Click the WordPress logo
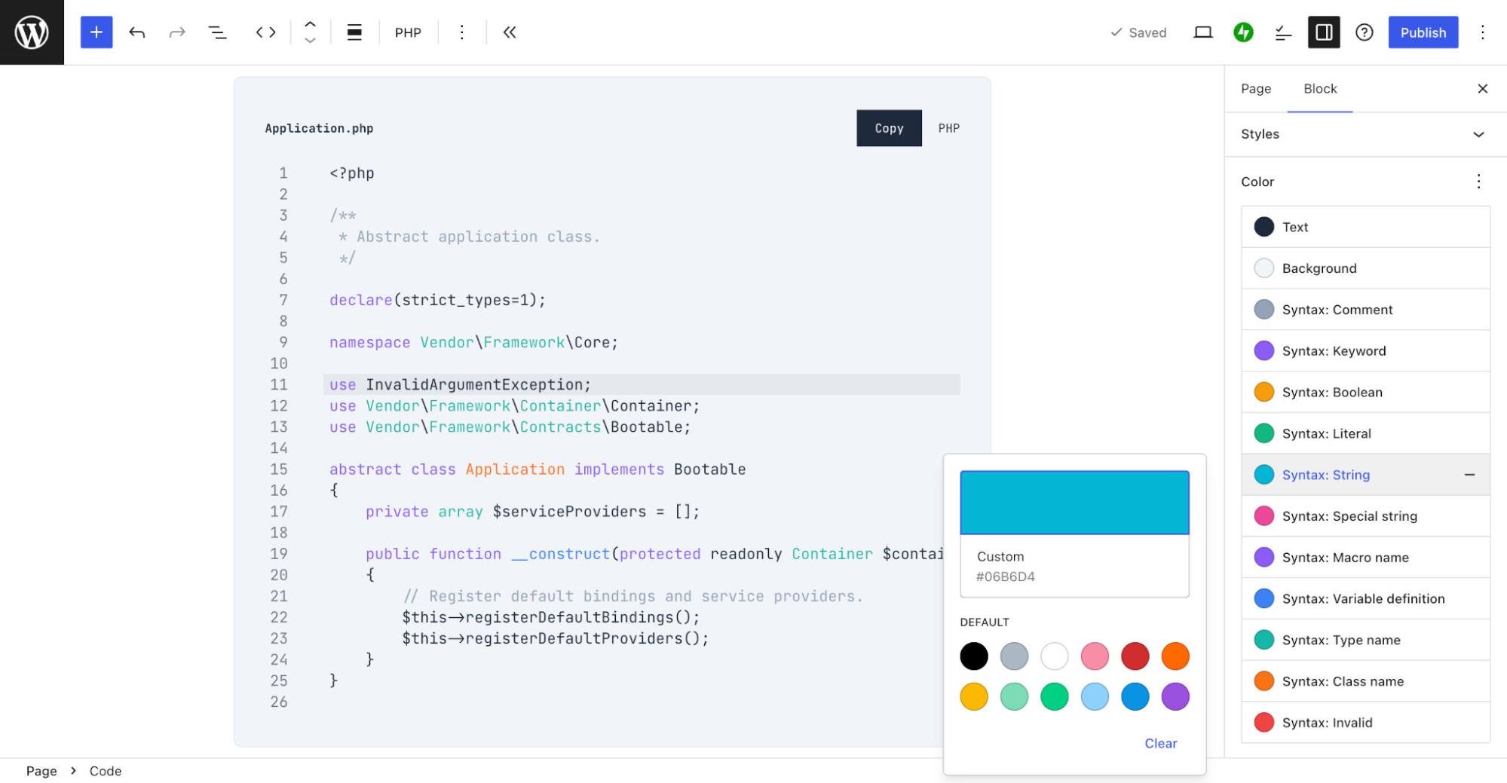The image size is (1507, 783). click(31, 31)
